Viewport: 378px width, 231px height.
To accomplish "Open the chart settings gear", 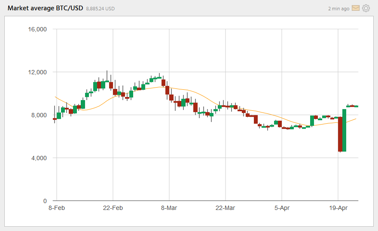I will click(x=366, y=8).
